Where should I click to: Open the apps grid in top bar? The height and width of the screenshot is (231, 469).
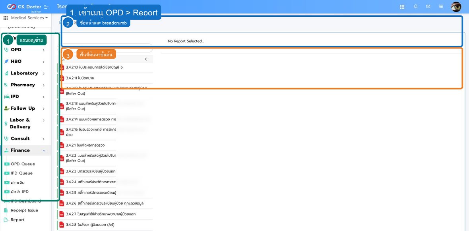point(402,7)
